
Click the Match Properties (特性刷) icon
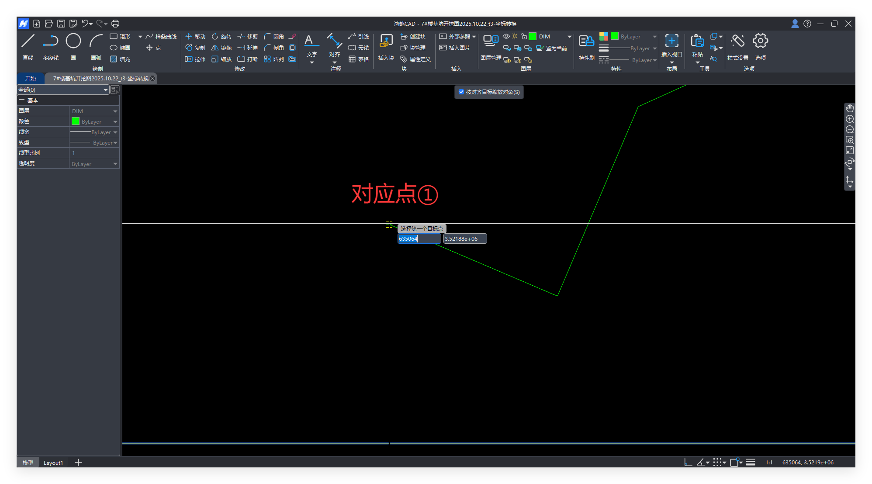(586, 41)
